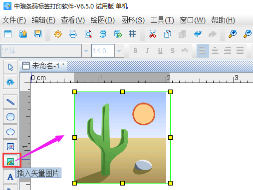Open a file with the folder icon
This screenshot has height=190, width=253.
pyautogui.click(x=23, y=34)
